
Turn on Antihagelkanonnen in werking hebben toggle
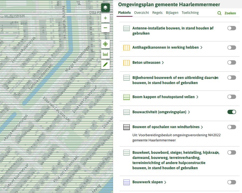231,48
